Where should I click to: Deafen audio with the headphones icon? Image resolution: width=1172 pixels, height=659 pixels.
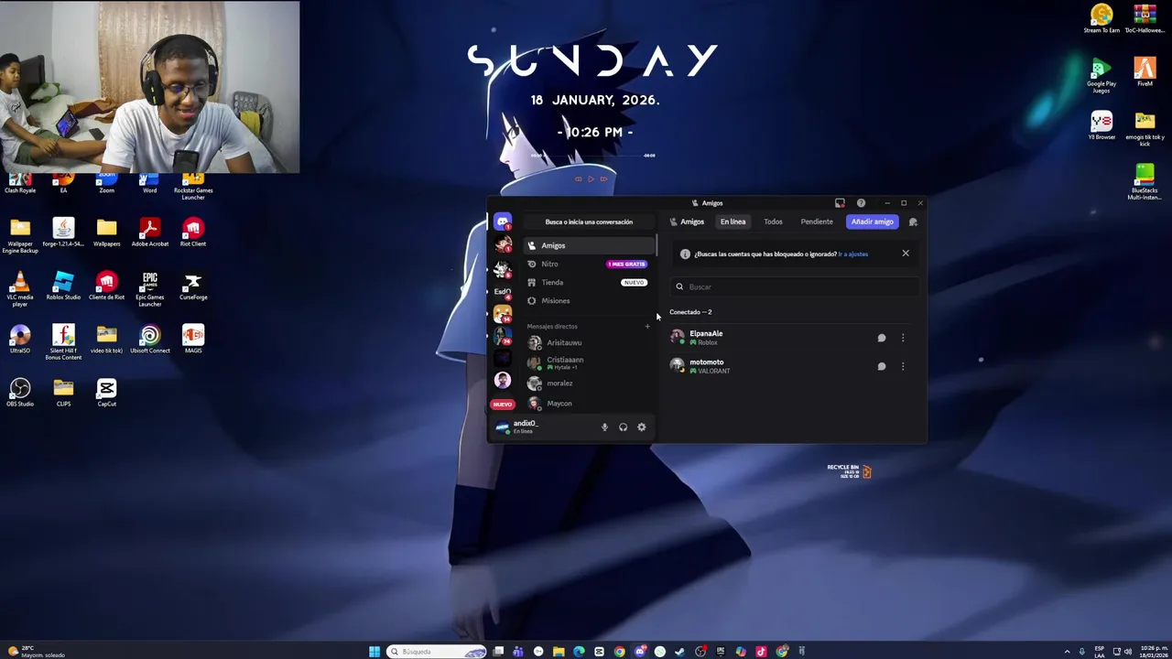pyautogui.click(x=623, y=427)
